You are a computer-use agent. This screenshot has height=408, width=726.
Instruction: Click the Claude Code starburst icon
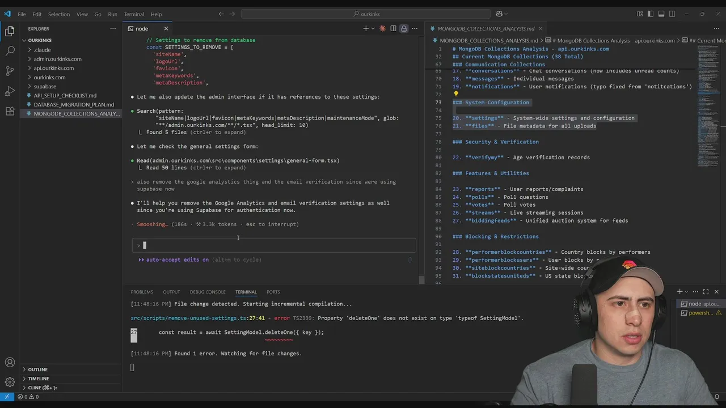pyautogui.click(x=382, y=28)
